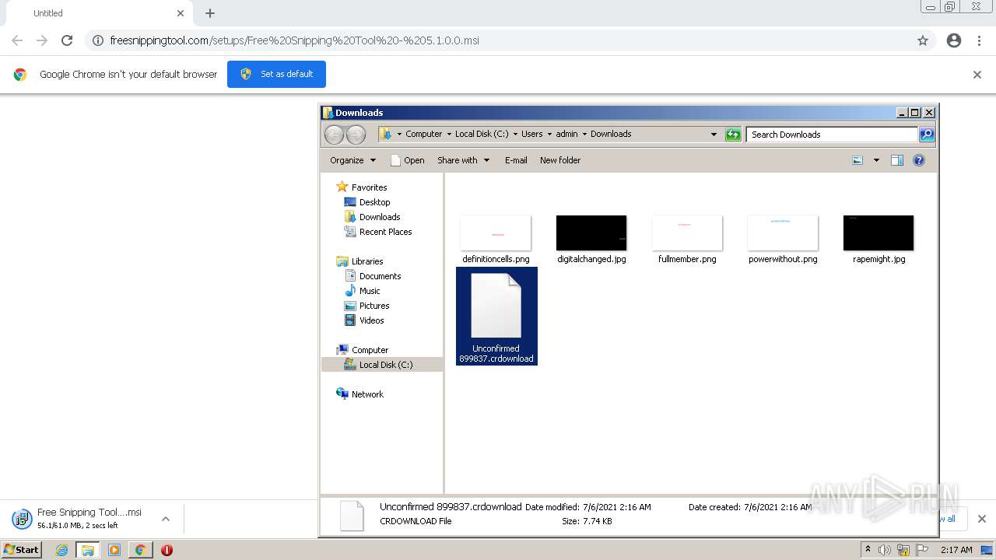Open the Share with menu
Image resolution: width=996 pixels, height=560 pixels.
pyautogui.click(x=463, y=160)
